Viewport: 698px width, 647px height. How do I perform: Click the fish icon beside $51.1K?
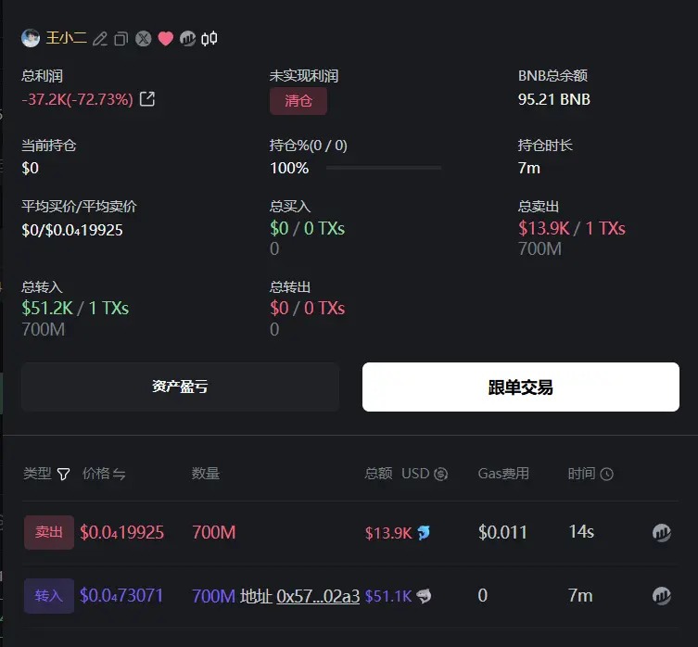424,596
